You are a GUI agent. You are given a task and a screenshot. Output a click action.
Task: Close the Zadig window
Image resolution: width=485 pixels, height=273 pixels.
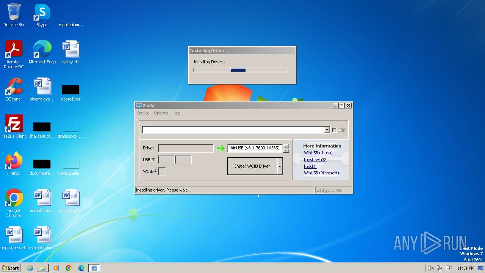point(349,106)
